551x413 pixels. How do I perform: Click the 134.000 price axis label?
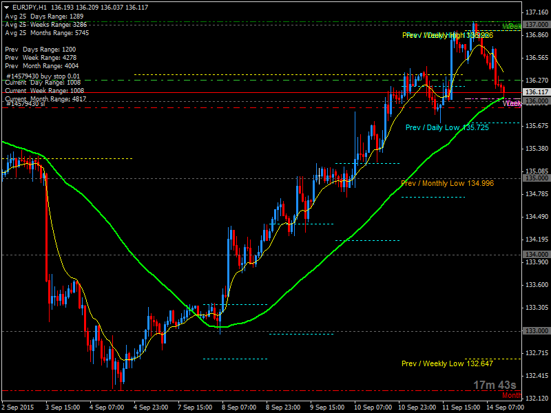(536, 255)
